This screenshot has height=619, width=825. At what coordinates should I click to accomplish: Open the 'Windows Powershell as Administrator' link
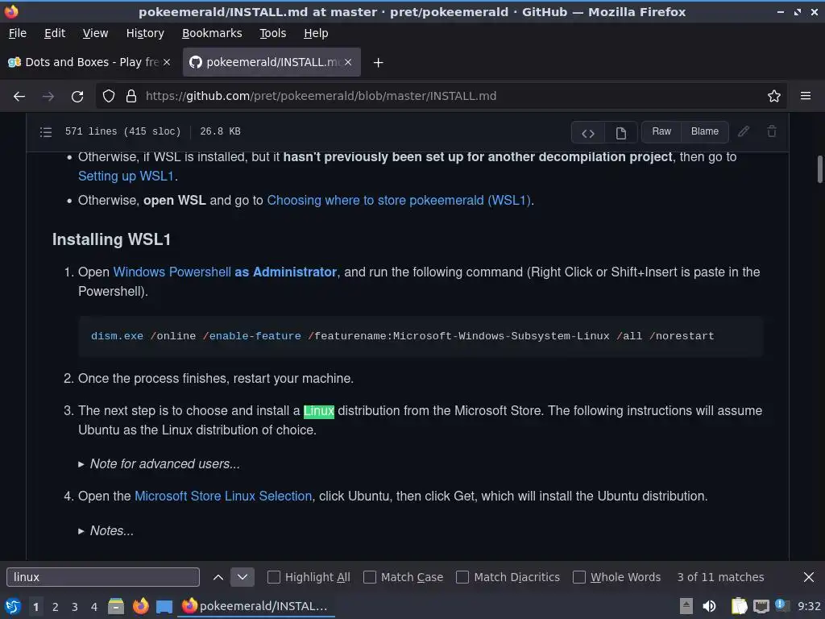tap(226, 272)
